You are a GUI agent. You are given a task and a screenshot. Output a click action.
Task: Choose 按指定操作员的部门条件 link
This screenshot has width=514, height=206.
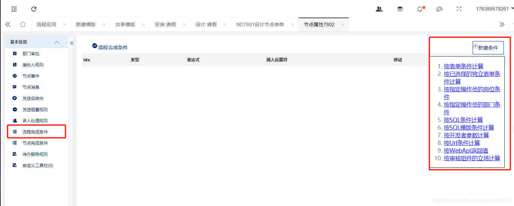click(x=472, y=108)
